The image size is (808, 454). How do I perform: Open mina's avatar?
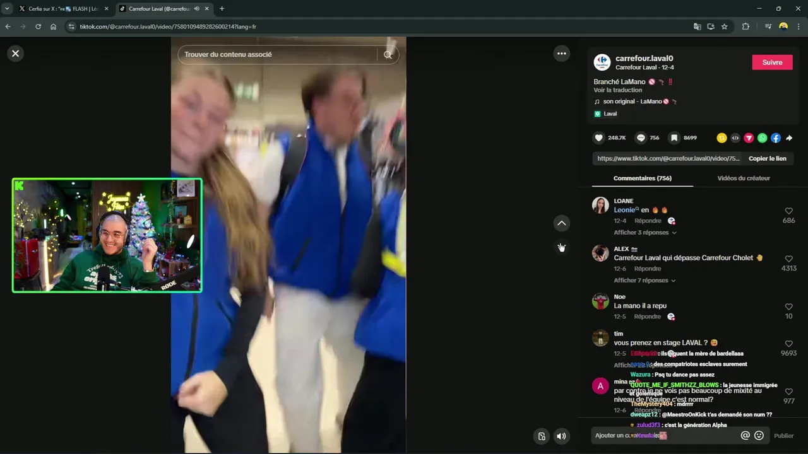click(600, 386)
